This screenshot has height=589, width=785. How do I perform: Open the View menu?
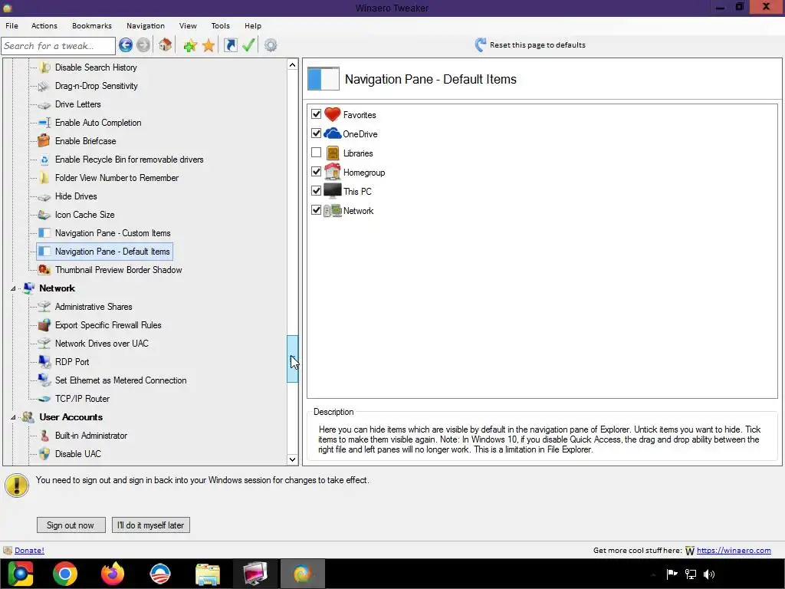point(188,25)
